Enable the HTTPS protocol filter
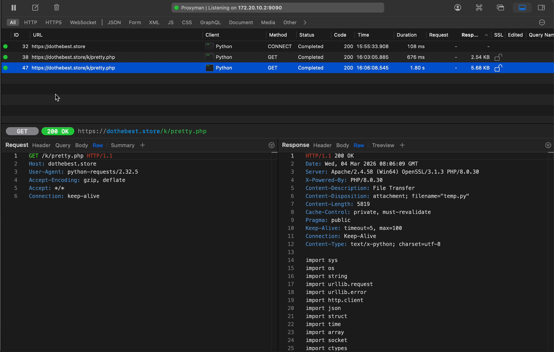This screenshot has height=352, width=554. 53,23
